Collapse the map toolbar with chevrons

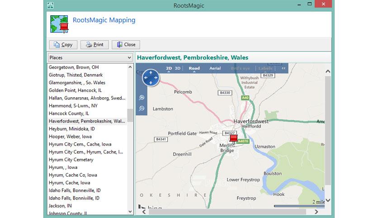pos(283,68)
